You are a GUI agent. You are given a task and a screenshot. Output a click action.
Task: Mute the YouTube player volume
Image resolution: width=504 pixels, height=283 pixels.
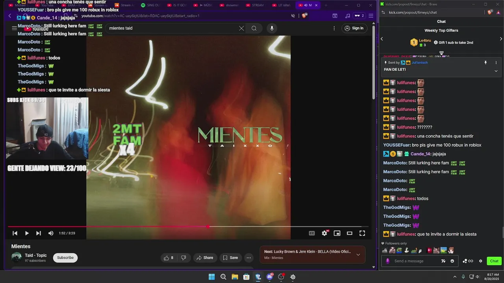click(x=51, y=233)
